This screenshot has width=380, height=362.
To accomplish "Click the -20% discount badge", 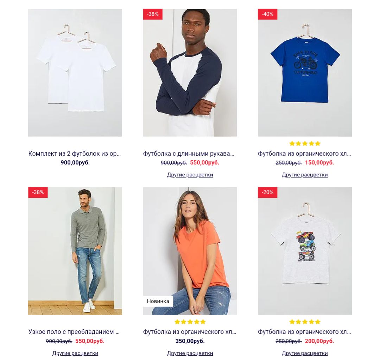I will point(267,192).
